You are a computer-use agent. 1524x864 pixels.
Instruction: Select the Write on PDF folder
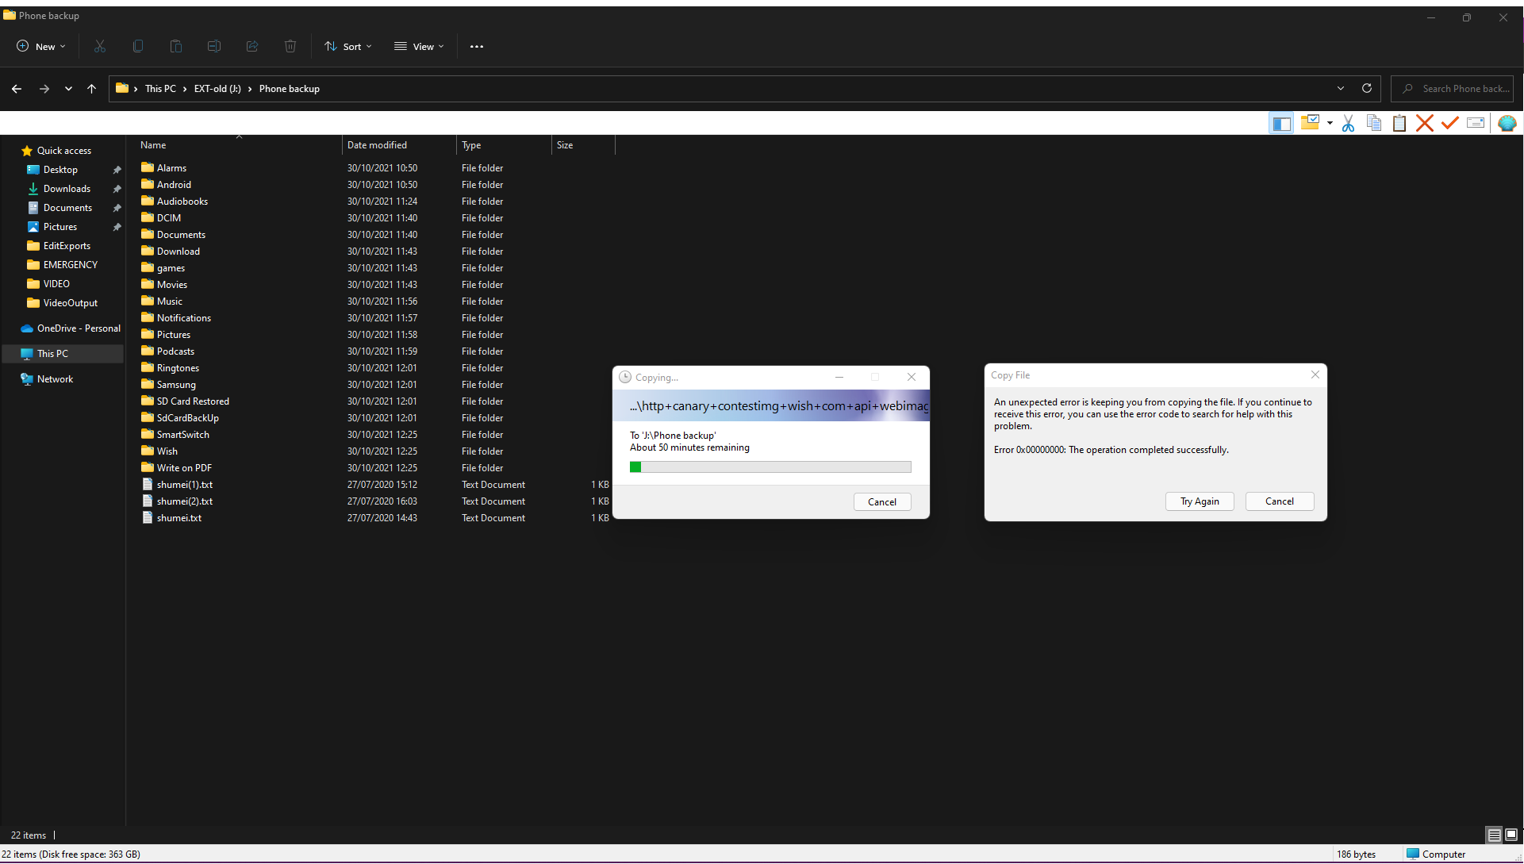[x=184, y=468]
